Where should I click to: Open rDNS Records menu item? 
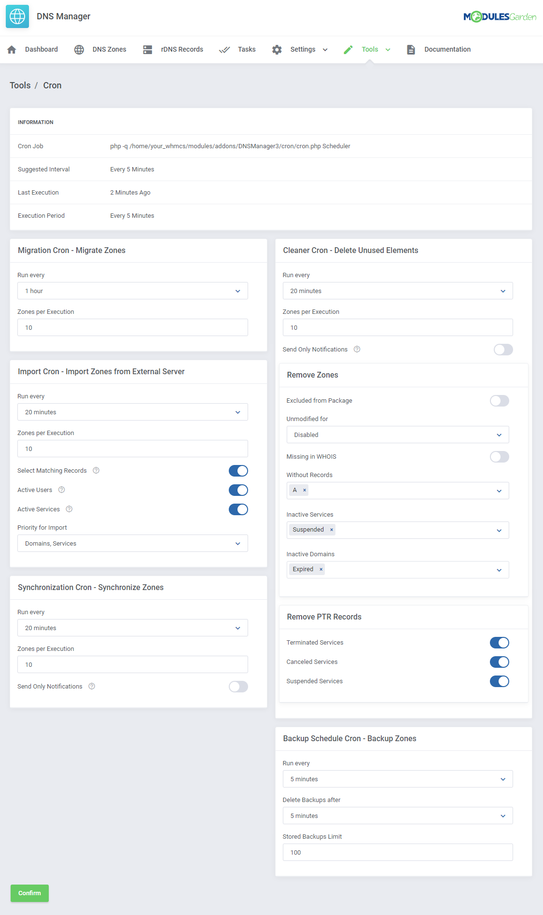[x=182, y=49]
